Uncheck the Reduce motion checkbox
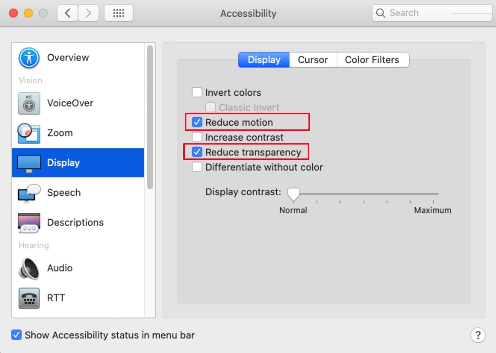 pos(197,122)
